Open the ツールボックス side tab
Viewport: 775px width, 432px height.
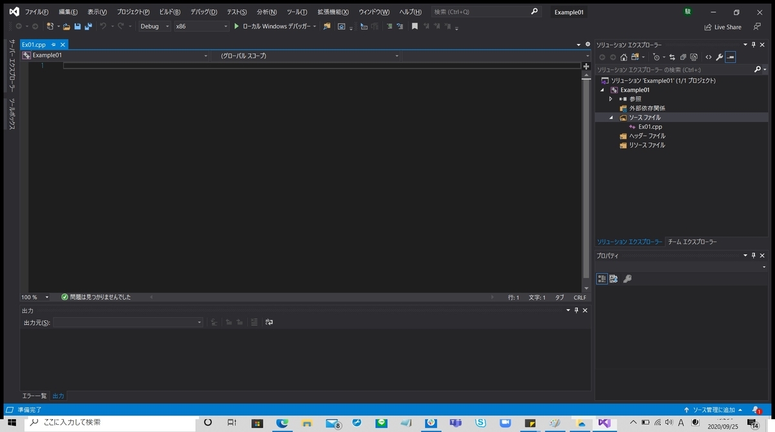pos(11,114)
